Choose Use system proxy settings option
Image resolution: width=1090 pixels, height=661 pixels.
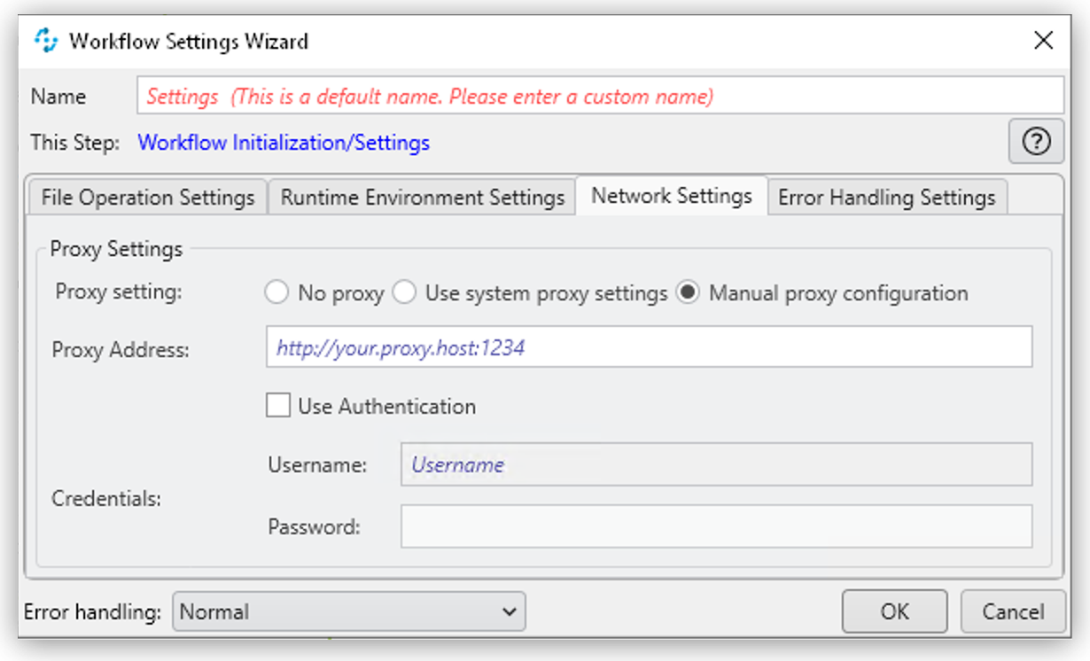point(405,292)
